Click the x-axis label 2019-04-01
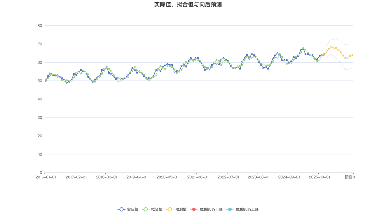 click(x=137, y=177)
